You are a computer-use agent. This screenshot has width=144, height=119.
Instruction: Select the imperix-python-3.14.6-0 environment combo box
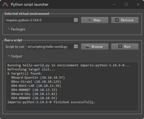click(x=42, y=20)
